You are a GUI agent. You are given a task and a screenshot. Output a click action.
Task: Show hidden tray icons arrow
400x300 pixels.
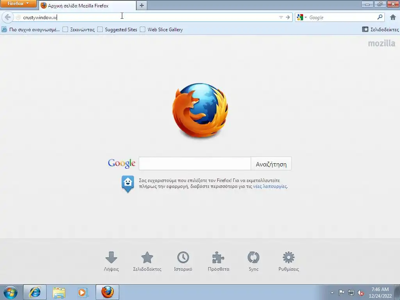pos(332,293)
